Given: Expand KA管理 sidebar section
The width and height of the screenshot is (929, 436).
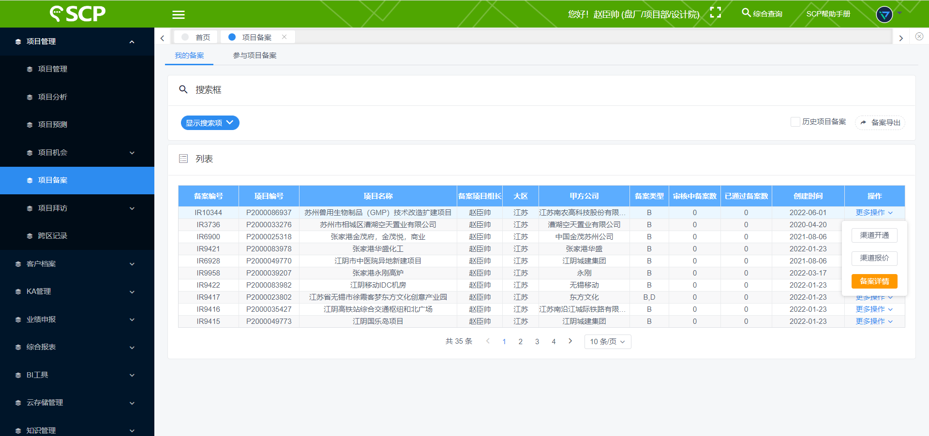Looking at the screenshot, I should pyautogui.click(x=77, y=291).
